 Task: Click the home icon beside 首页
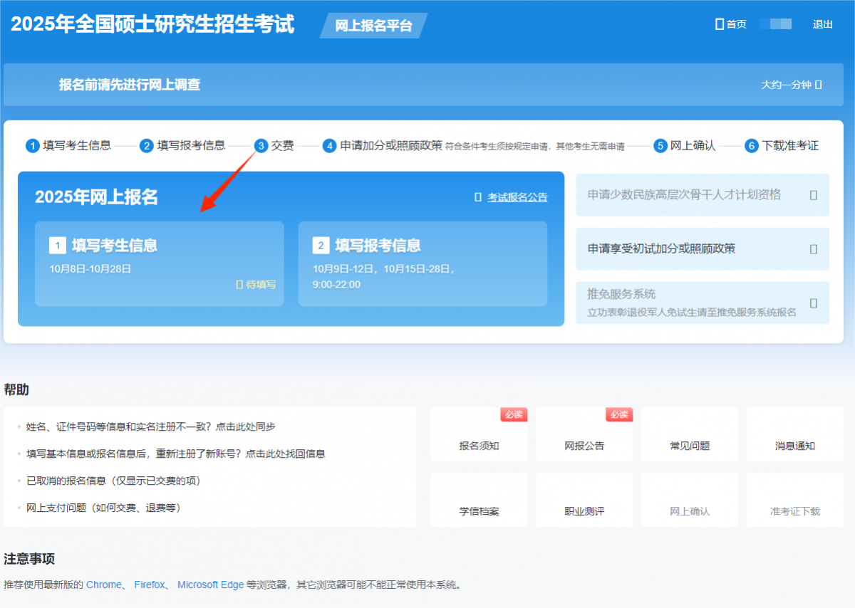719,24
